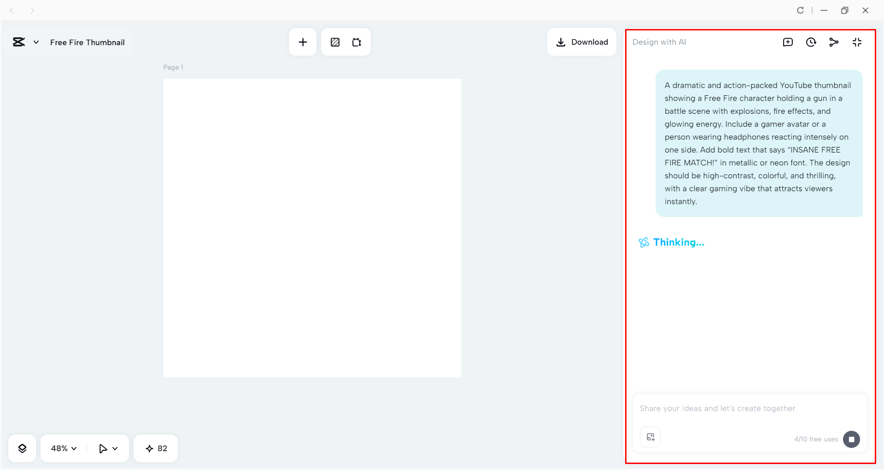Minimize the window

click(x=824, y=10)
